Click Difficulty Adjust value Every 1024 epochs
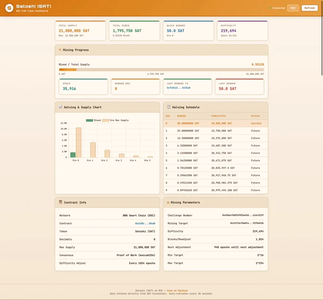Image resolution: width=323 pixels, height=300 pixels. [x=142, y=263]
